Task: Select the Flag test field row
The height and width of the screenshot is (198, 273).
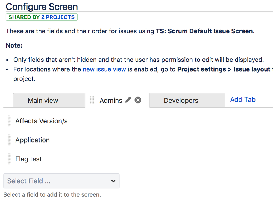Action: pyautogui.click(x=28, y=159)
